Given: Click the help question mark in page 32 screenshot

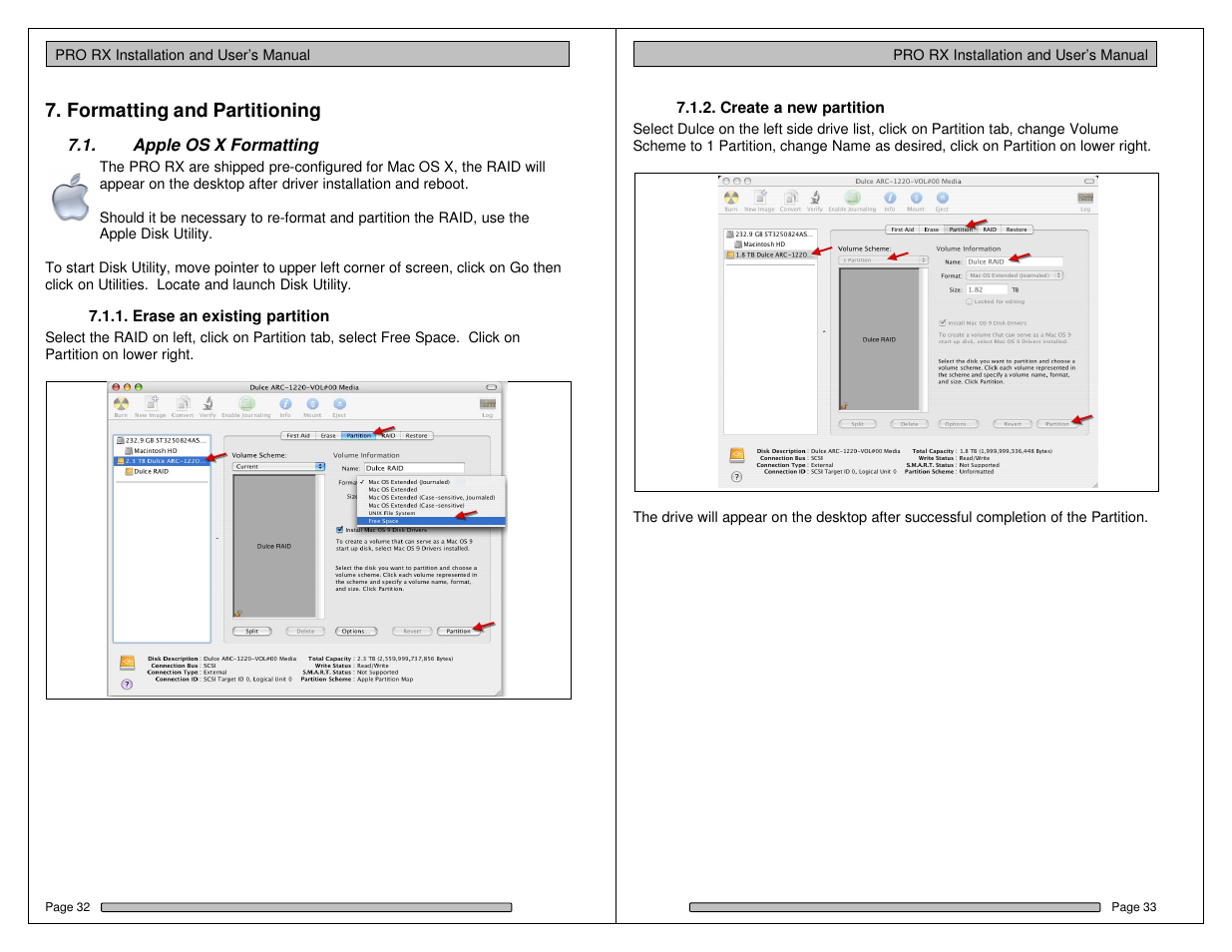Looking at the screenshot, I should point(127,684).
